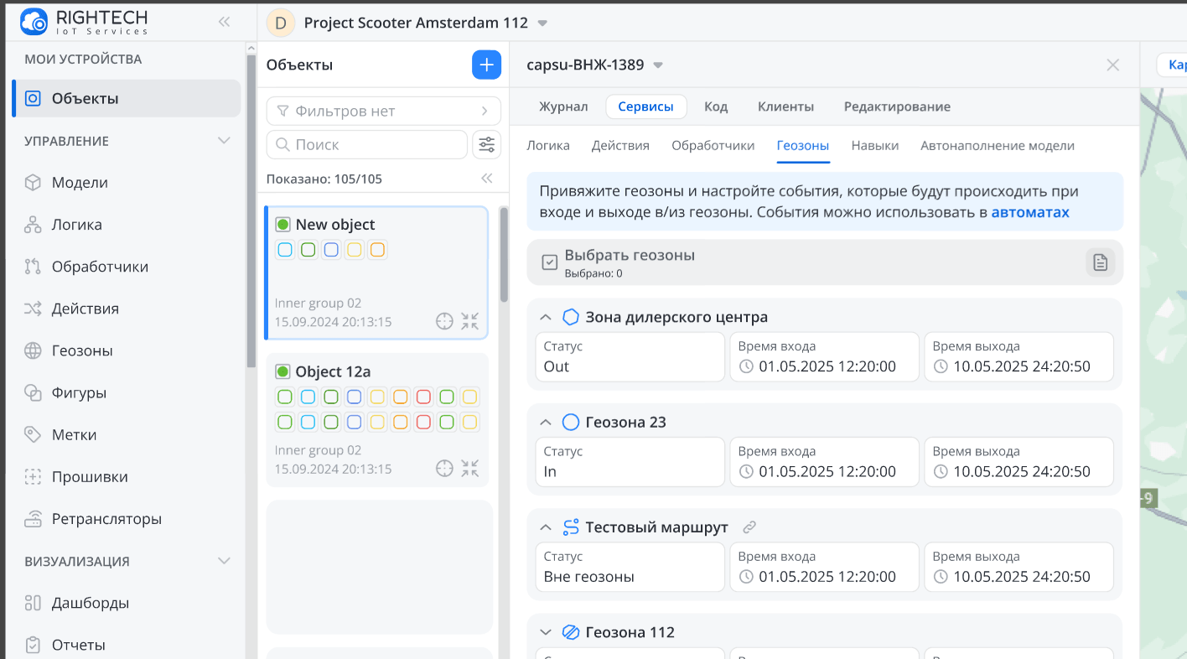The image size is (1187, 659).
Task: Click first light-blue swatch in New object
Action: click(285, 249)
